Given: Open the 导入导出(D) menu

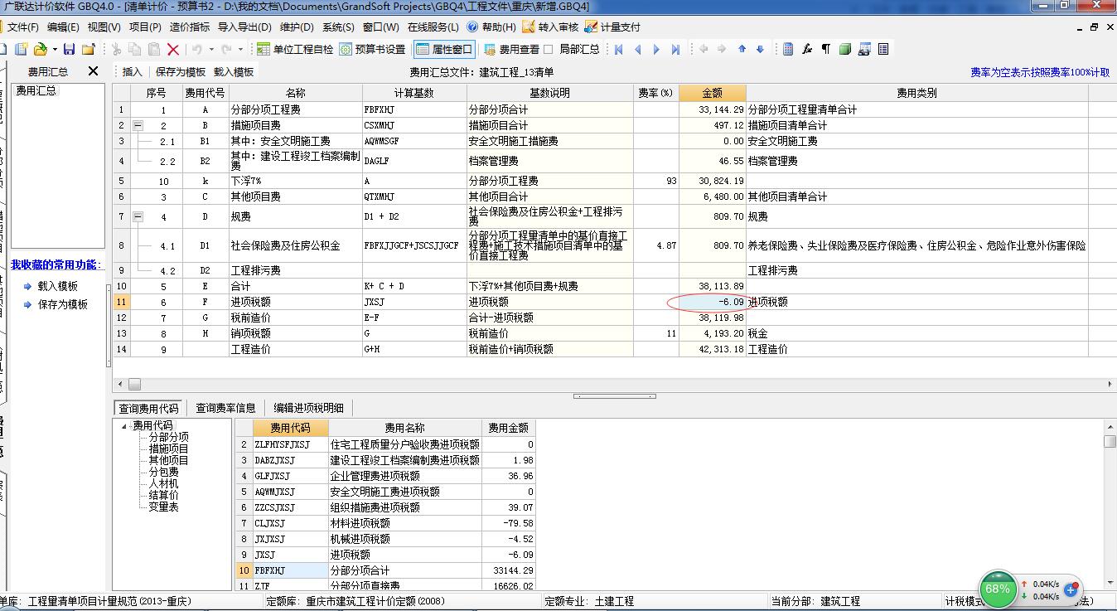Looking at the screenshot, I should click(x=244, y=27).
